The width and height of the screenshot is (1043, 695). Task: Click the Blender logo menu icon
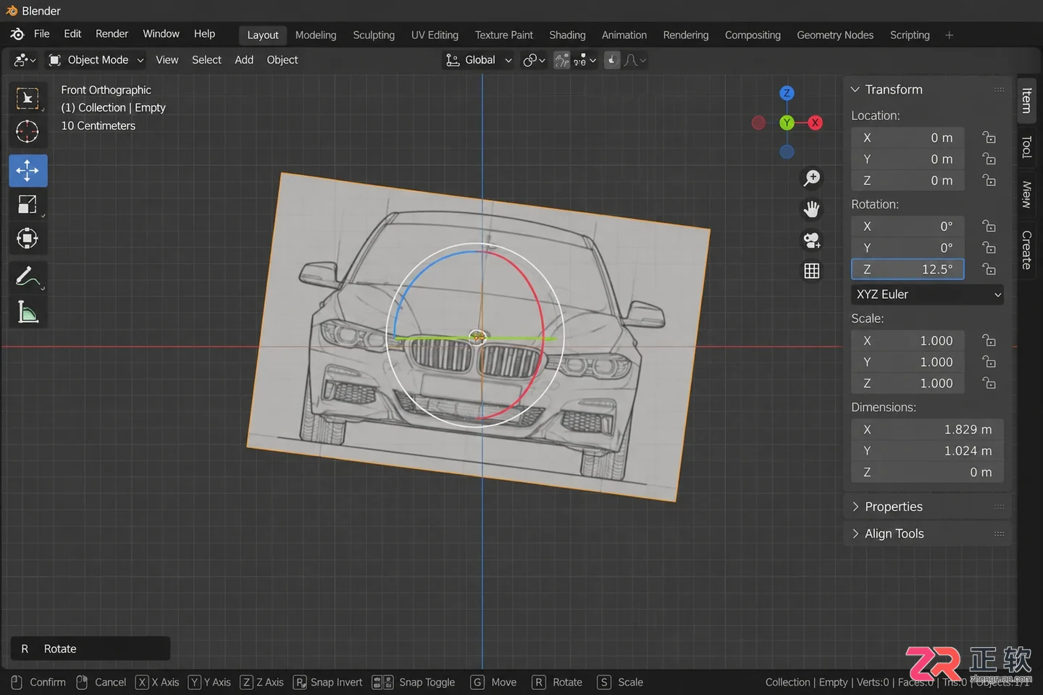click(17, 34)
